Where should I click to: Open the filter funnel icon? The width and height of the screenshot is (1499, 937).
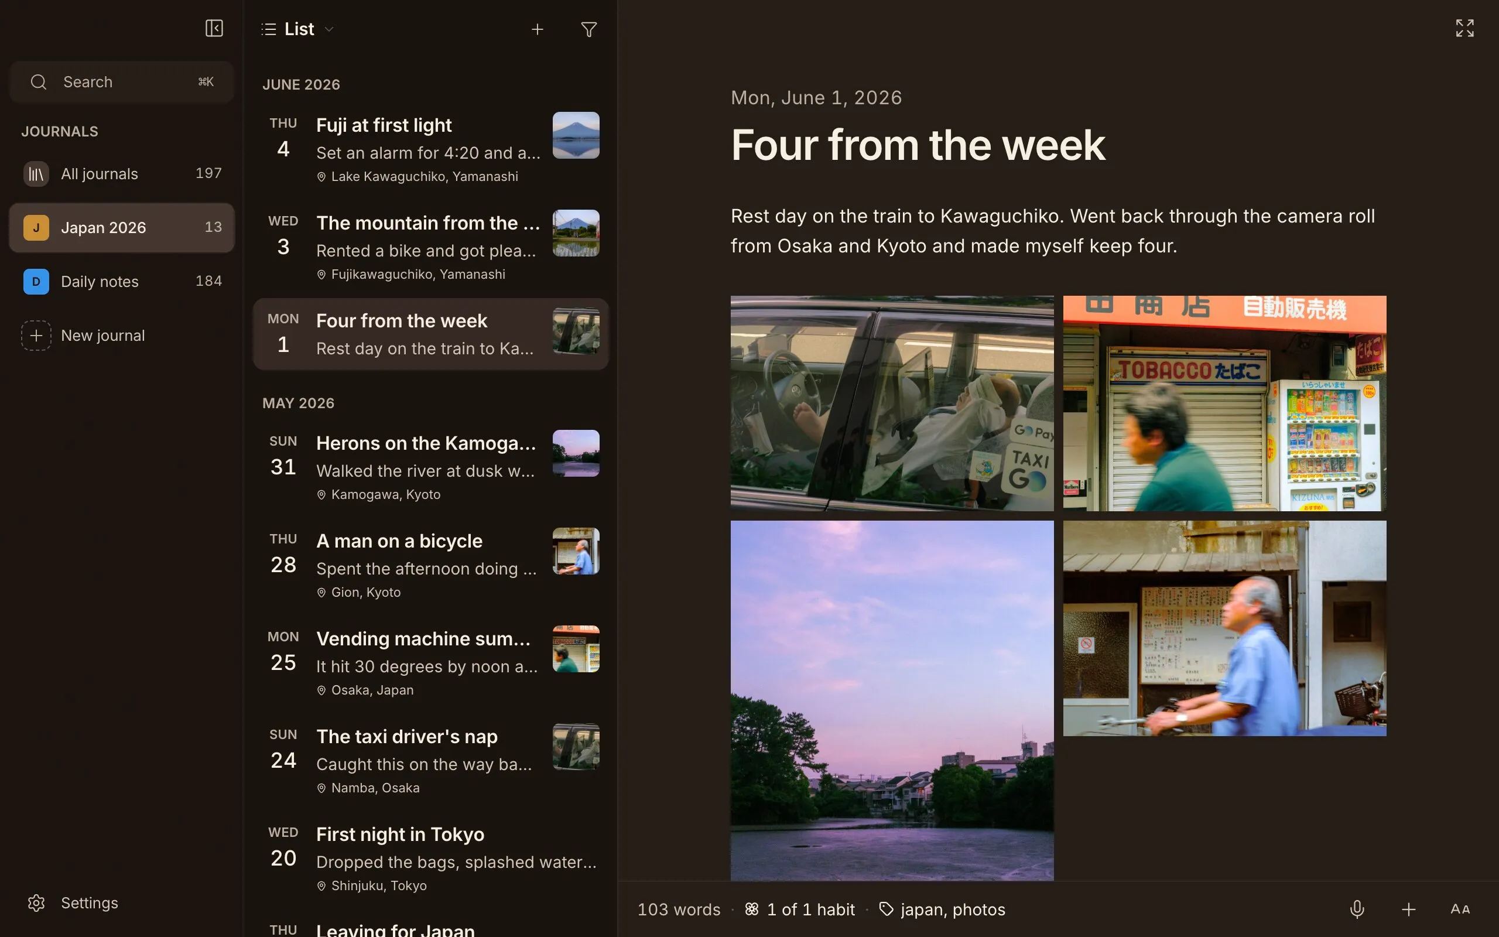[588, 29]
